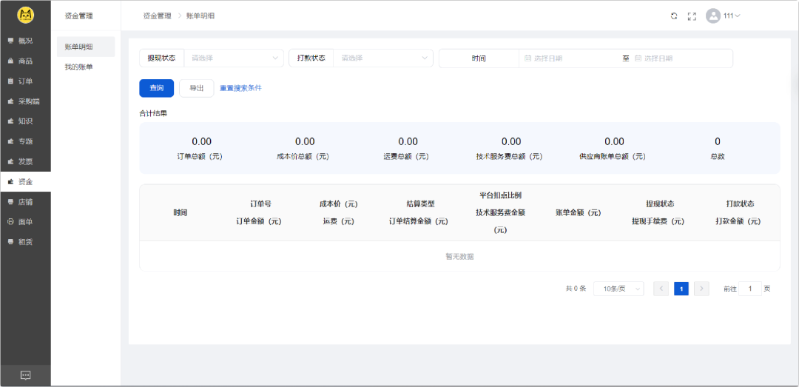Click 重置搜索条件 link
This screenshot has height=387, width=799.
[240, 88]
